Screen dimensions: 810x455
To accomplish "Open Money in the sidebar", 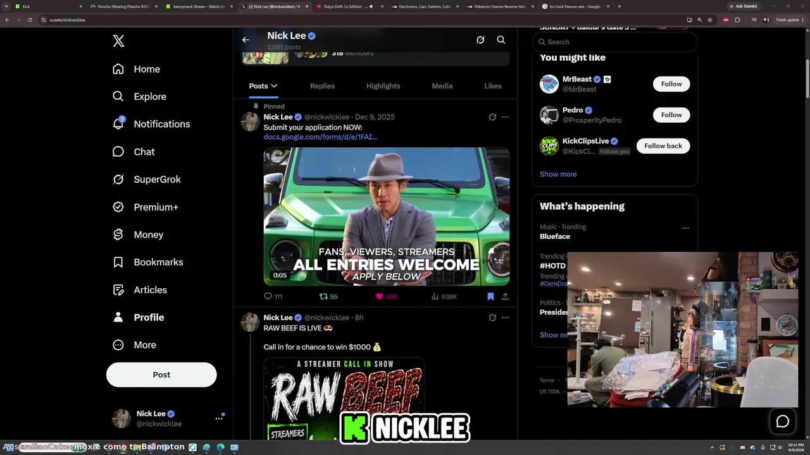I will coord(137,234).
